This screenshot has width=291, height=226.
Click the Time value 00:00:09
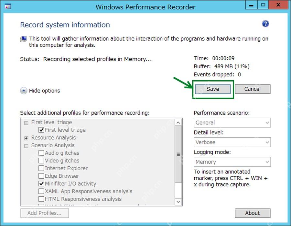point(223,58)
